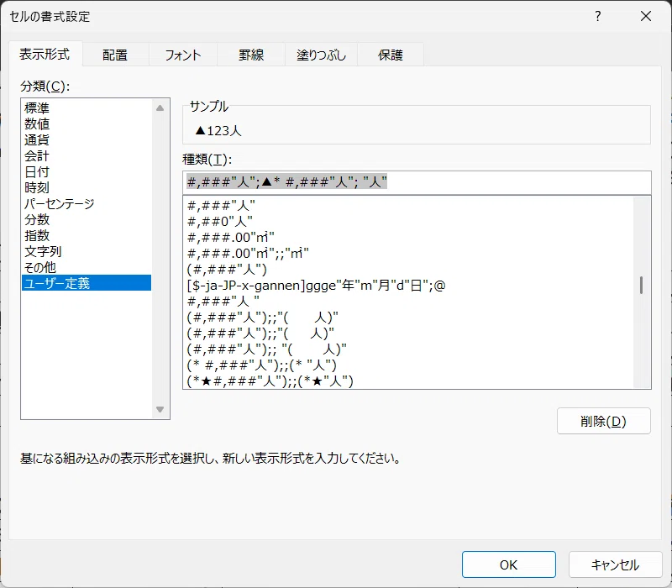Choose the format containing ★ symbols
Viewport: 672px width, 588px height.
(409, 381)
